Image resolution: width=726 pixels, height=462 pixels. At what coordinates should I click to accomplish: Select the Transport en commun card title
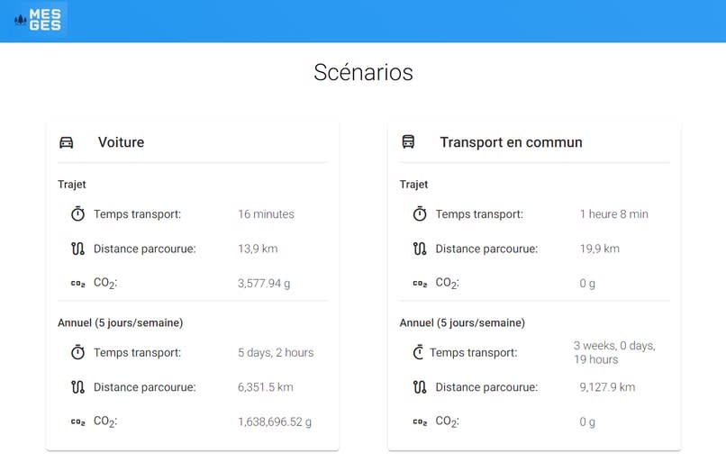pyautogui.click(x=511, y=142)
